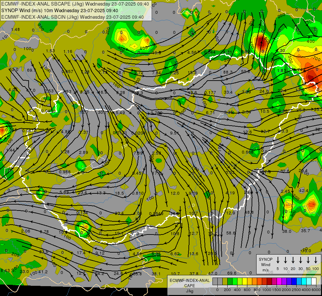Click the '1000' tick label on CAPE scale
Screen dimensions: 322x296
267,290
